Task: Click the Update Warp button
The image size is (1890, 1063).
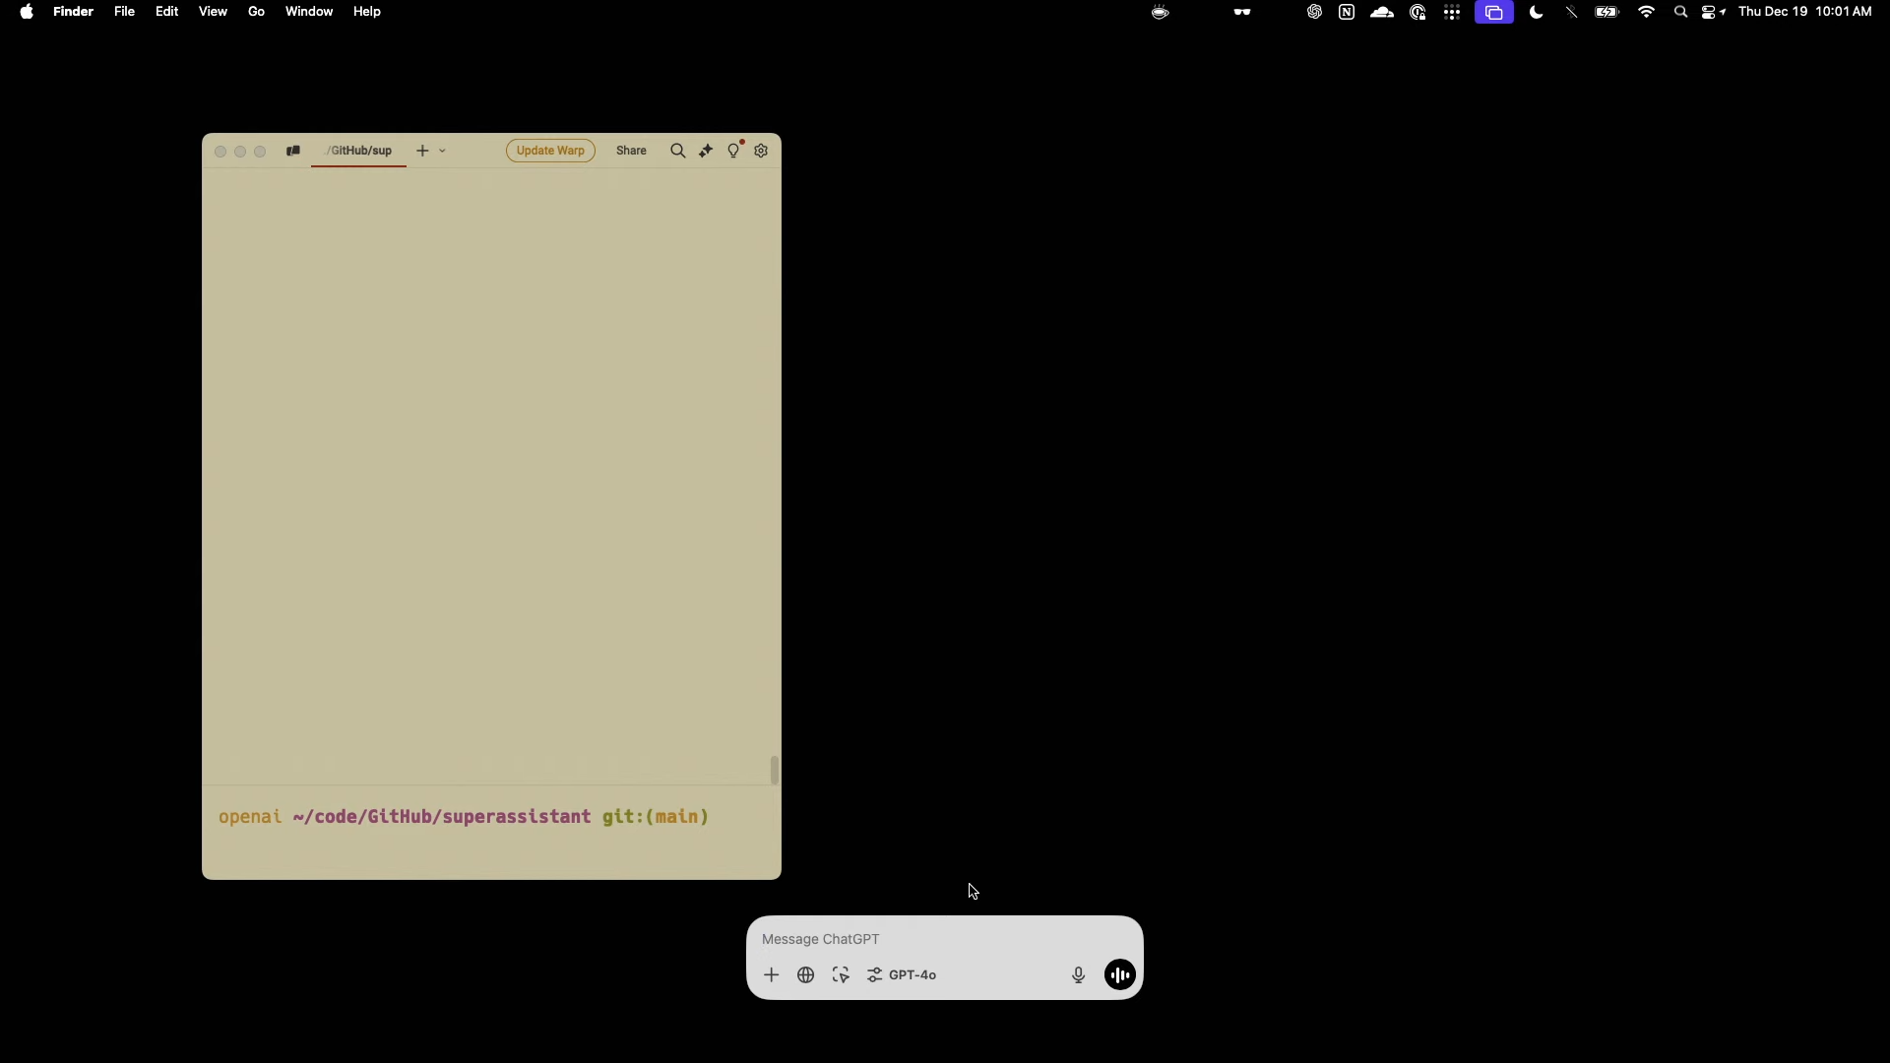Action: [x=550, y=151]
